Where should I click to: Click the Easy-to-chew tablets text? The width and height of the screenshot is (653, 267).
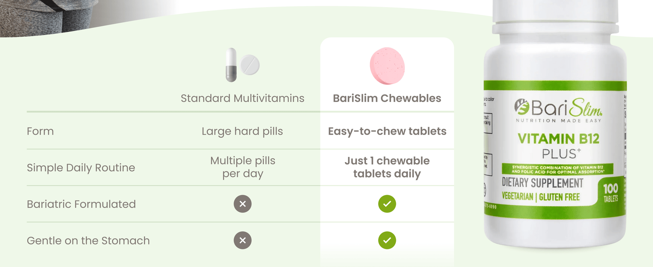point(387,131)
